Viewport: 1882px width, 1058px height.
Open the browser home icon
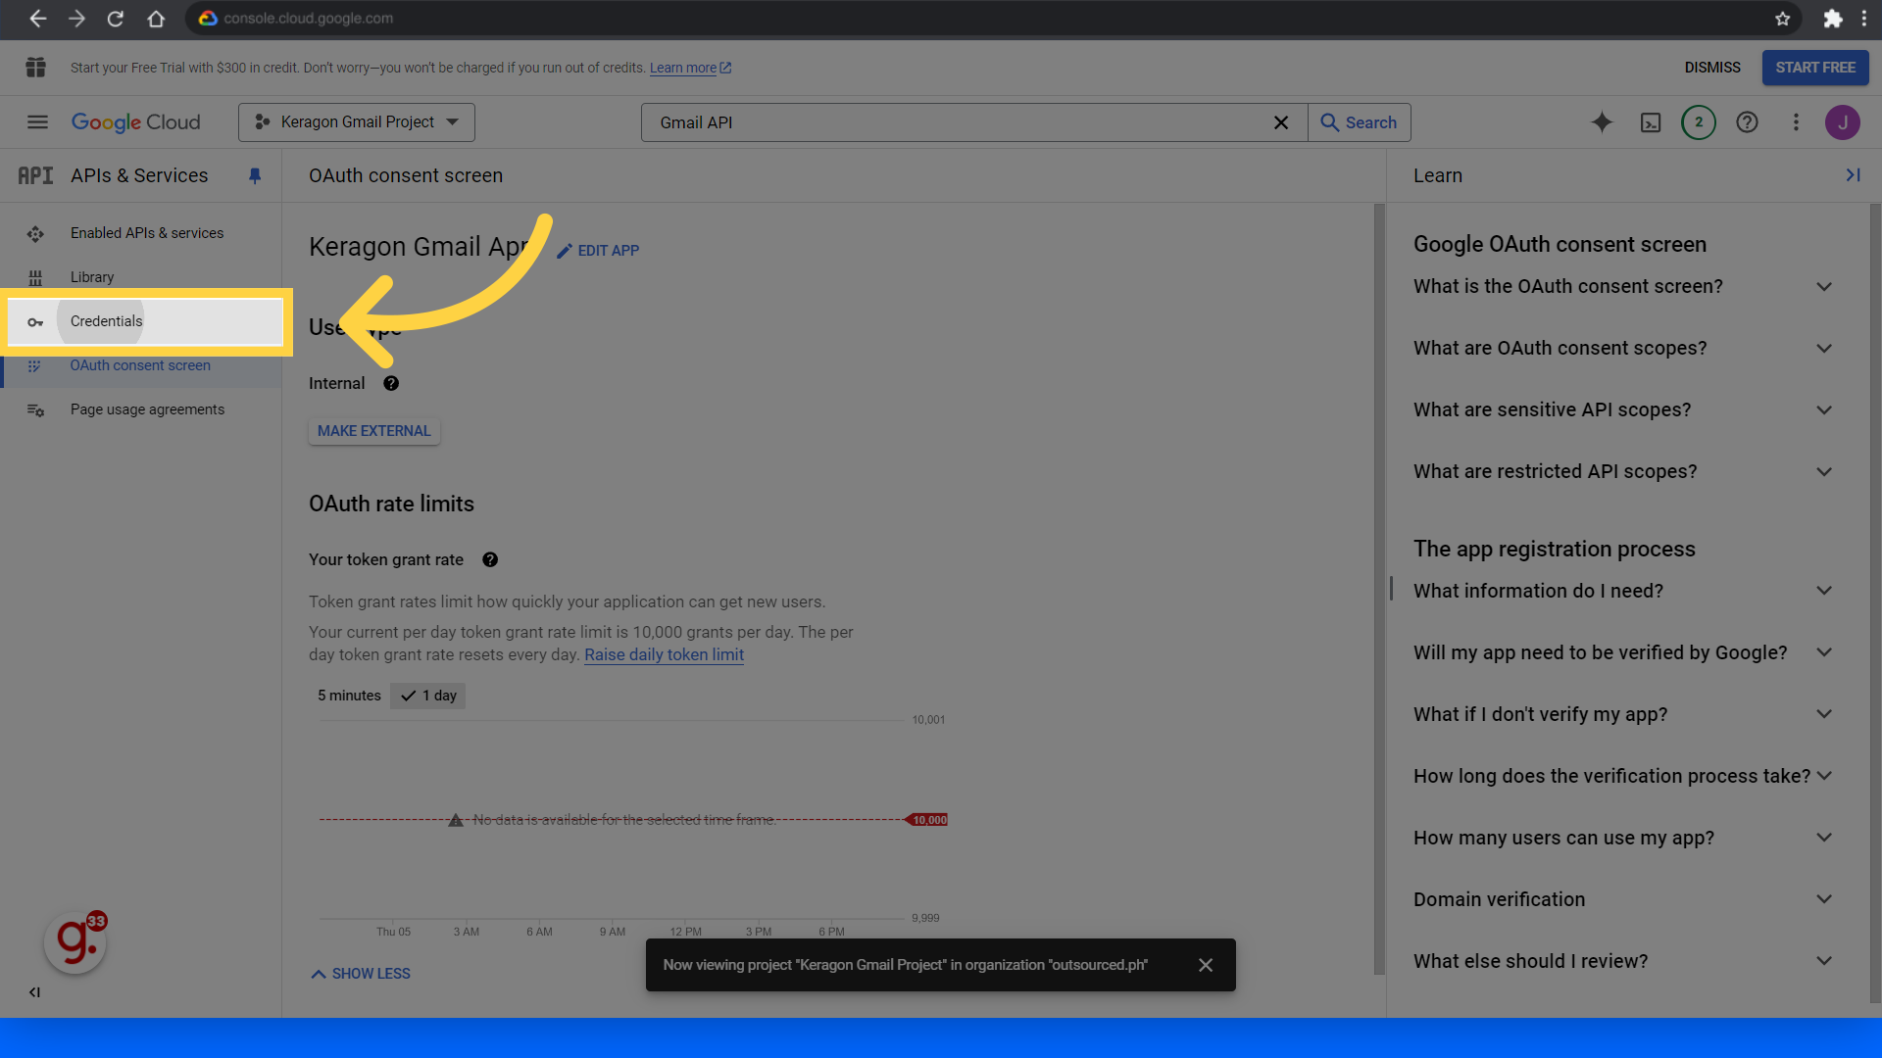point(156,19)
